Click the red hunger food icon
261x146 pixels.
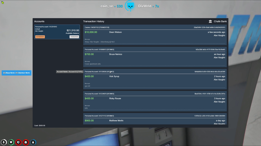[x=26, y=142]
